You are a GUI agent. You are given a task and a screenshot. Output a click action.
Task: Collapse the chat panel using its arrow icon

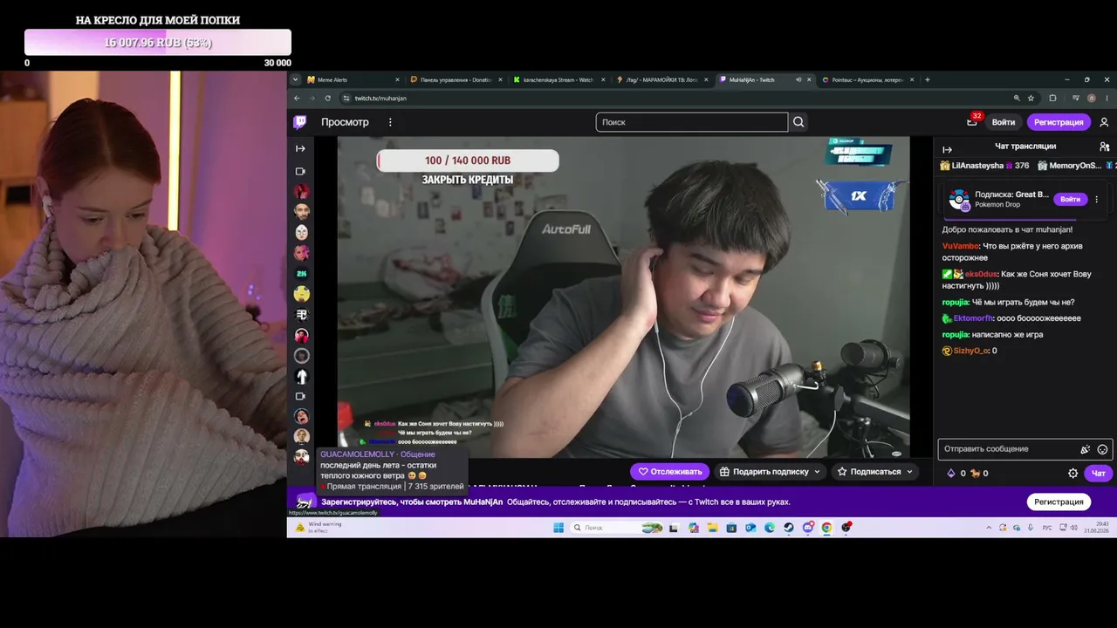point(948,149)
